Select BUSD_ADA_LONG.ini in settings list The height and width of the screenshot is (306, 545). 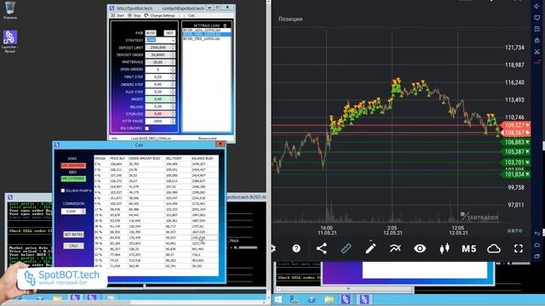point(206,31)
